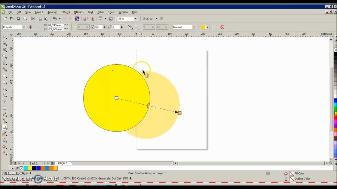Click the no-color swatch in document palette
Screen dimensions: 337x189
[x=22, y=168]
